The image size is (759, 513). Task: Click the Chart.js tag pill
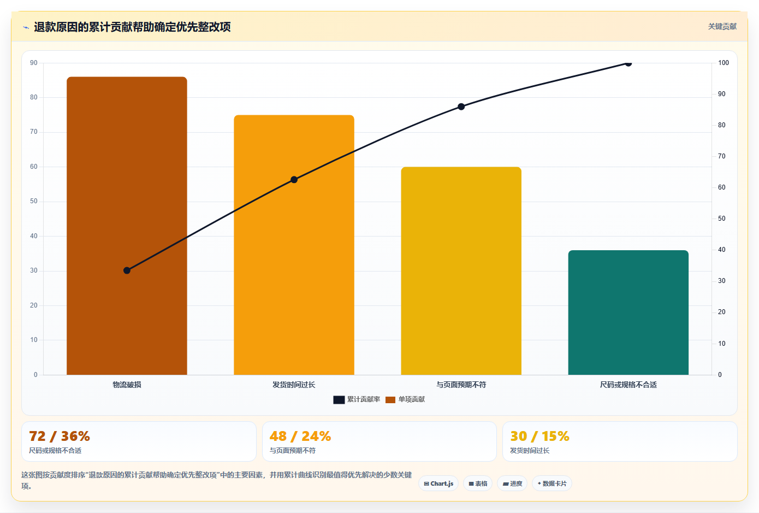[x=438, y=483]
